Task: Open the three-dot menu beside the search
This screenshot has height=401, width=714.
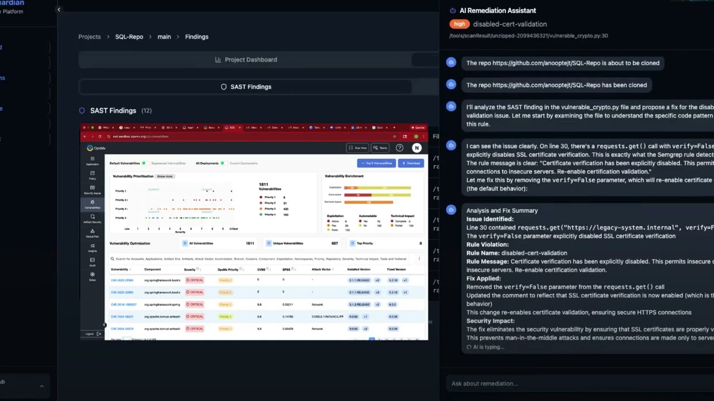Action: click(419, 259)
